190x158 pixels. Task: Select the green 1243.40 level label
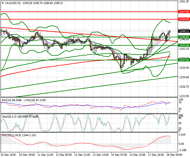tap(184, 45)
